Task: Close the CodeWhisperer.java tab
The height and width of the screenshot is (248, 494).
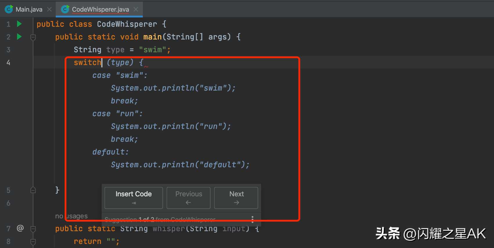Action: [136, 9]
